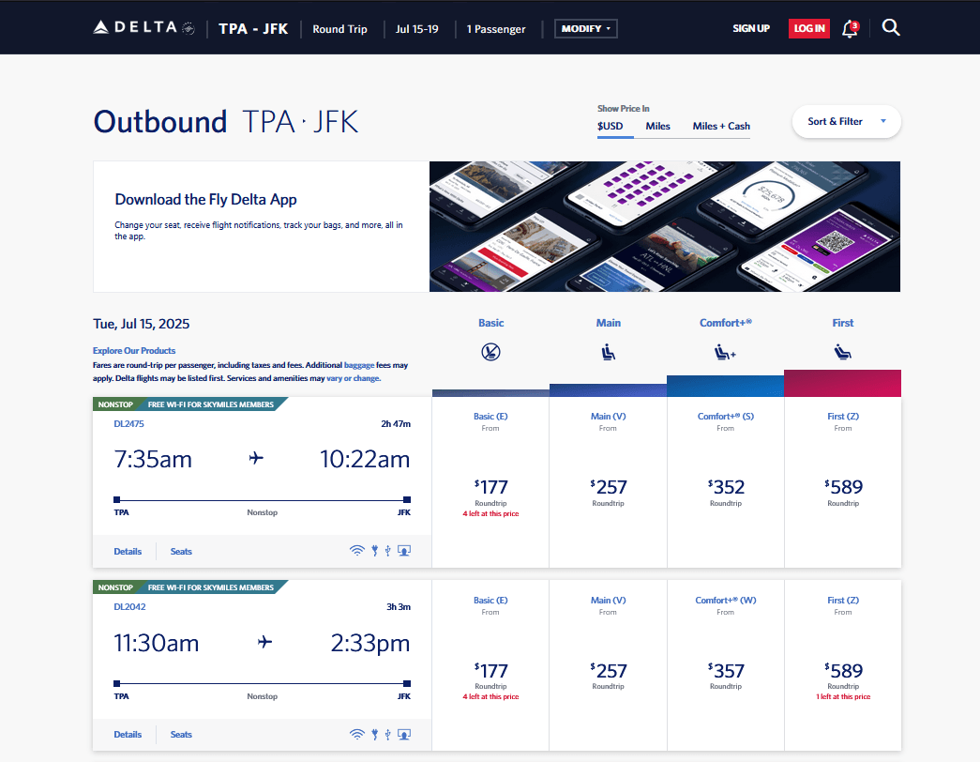The width and height of the screenshot is (980, 762).
Task: Open the notifications bell icon
Action: click(850, 28)
